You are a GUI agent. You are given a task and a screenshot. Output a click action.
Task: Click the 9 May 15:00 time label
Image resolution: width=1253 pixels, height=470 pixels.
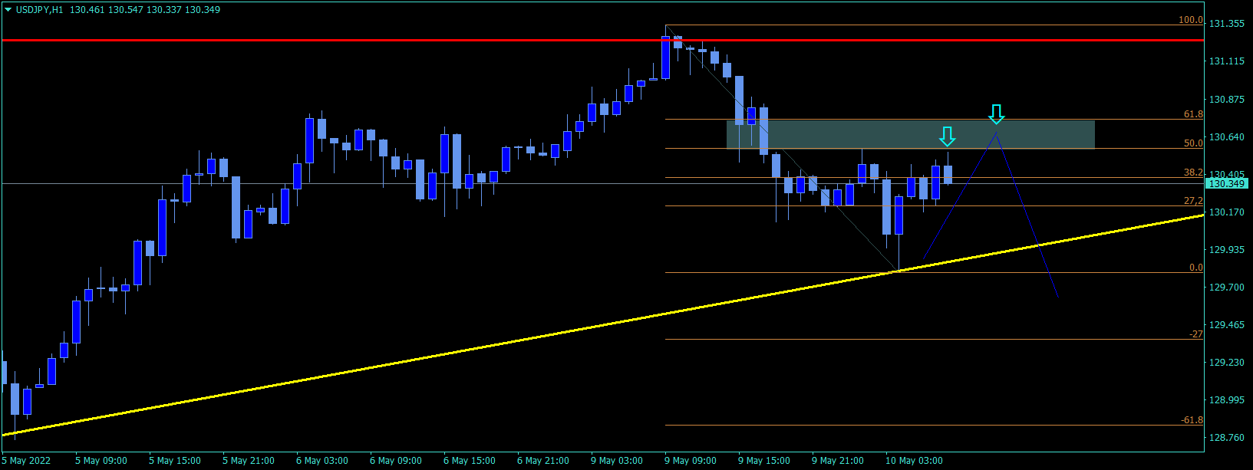click(764, 461)
